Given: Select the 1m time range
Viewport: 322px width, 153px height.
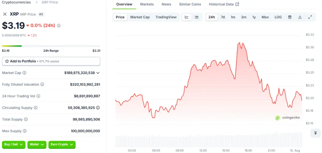Looking at the screenshot, I should click(x=233, y=17).
